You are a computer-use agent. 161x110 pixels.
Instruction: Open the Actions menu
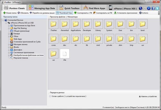[144, 13]
